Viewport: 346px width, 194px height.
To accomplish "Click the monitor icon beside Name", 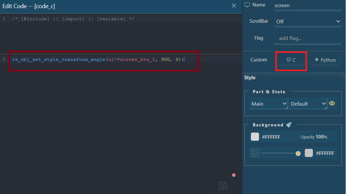I will point(247,5).
